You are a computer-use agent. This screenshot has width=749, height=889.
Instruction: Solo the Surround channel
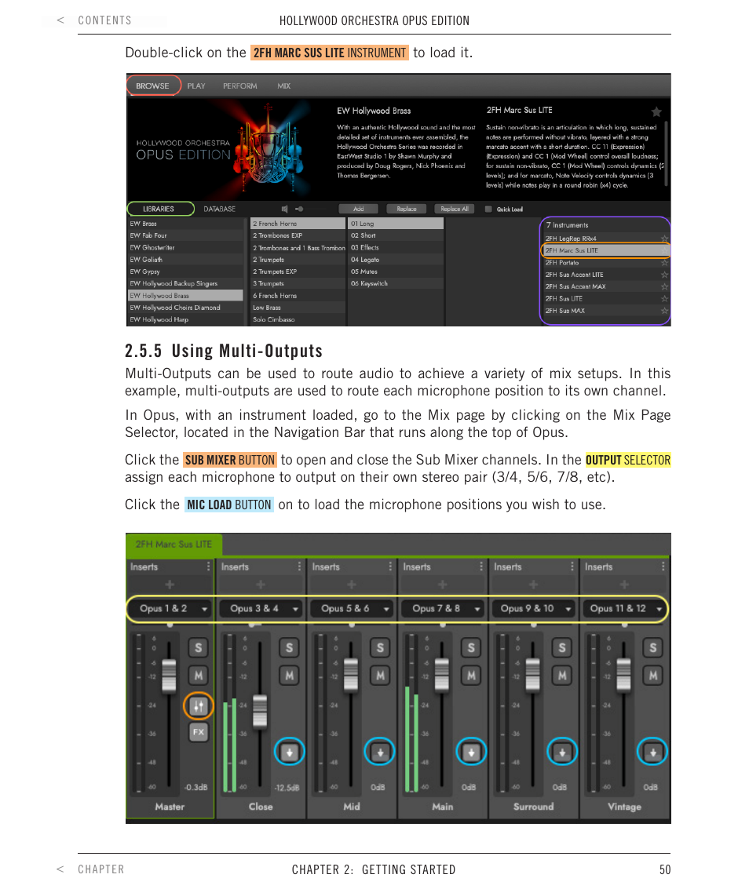[562, 648]
